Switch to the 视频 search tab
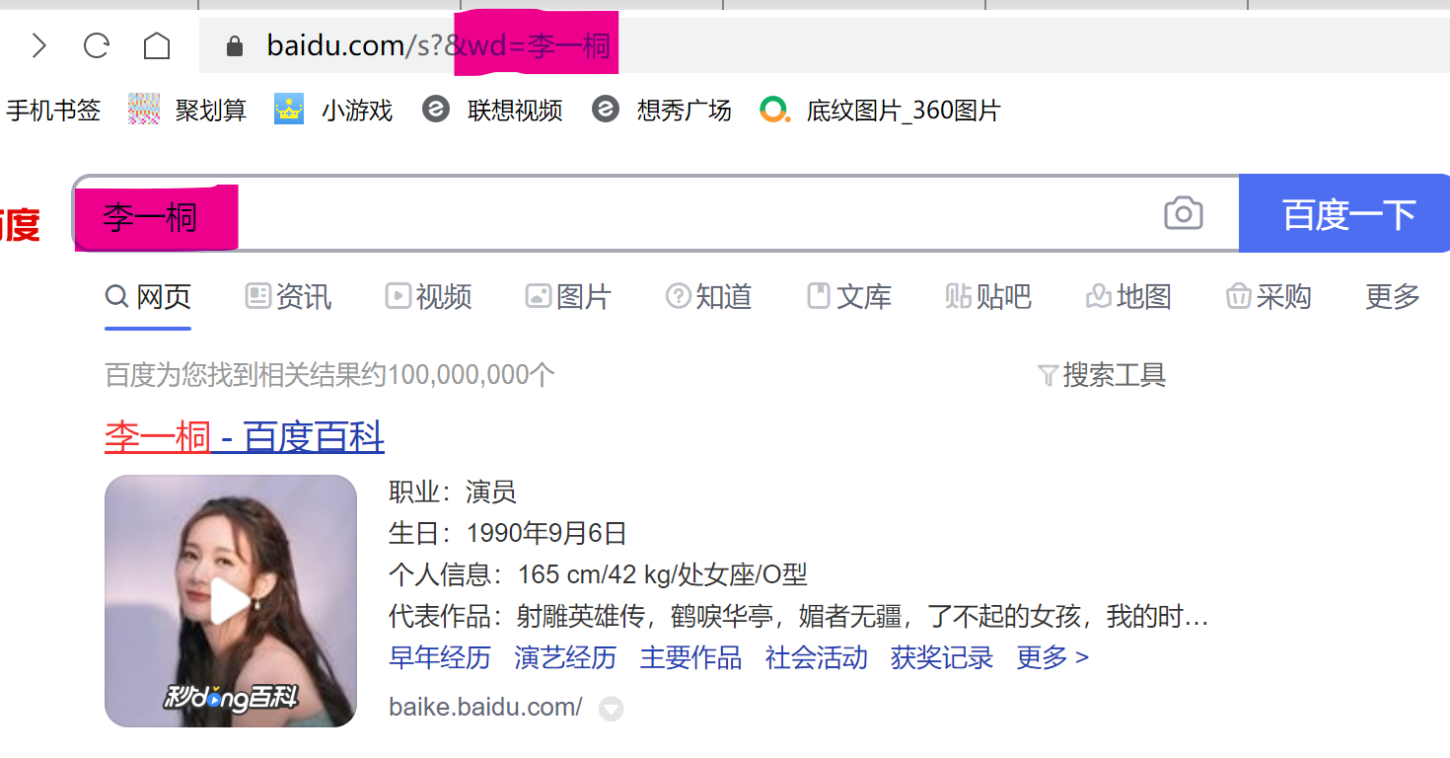 pos(428,296)
